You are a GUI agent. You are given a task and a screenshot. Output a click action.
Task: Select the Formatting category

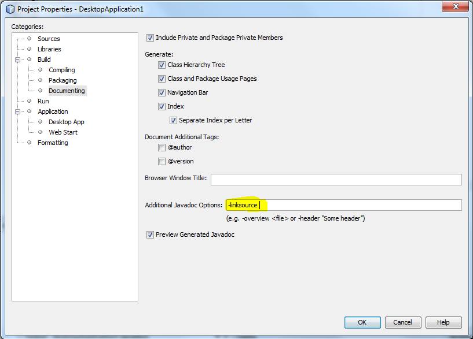point(53,143)
